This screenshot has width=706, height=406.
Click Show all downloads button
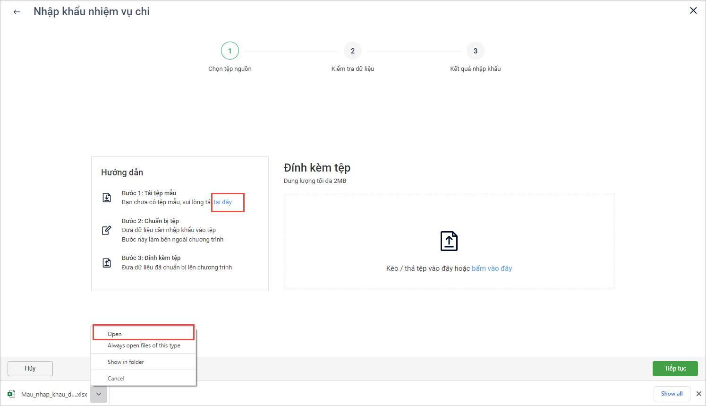pos(672,394)
